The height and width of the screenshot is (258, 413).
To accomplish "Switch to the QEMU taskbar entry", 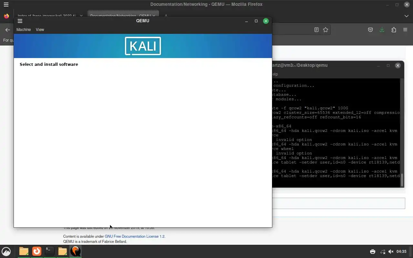I will click(76, 251).
